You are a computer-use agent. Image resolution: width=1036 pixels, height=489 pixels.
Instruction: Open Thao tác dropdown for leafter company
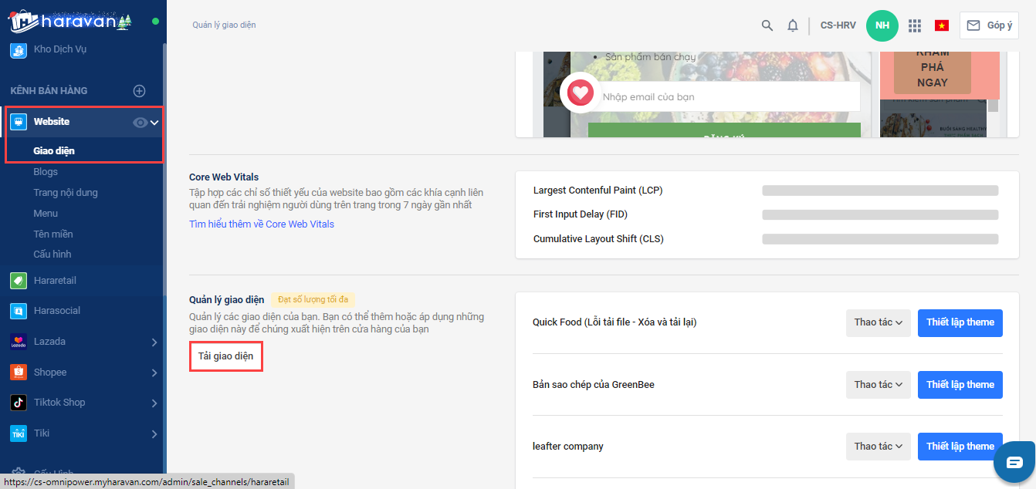[879, 447]
